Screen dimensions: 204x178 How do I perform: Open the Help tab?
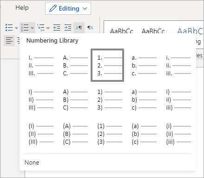(x=22, y=7)
